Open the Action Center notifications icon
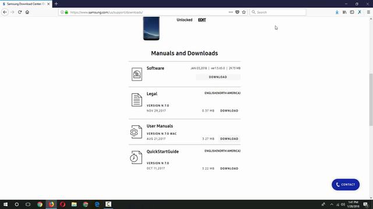The width and height of the screenshot is (373, 209). 365,204
